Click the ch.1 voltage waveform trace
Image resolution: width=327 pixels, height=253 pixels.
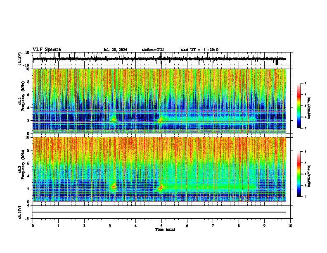click(159, 59)
